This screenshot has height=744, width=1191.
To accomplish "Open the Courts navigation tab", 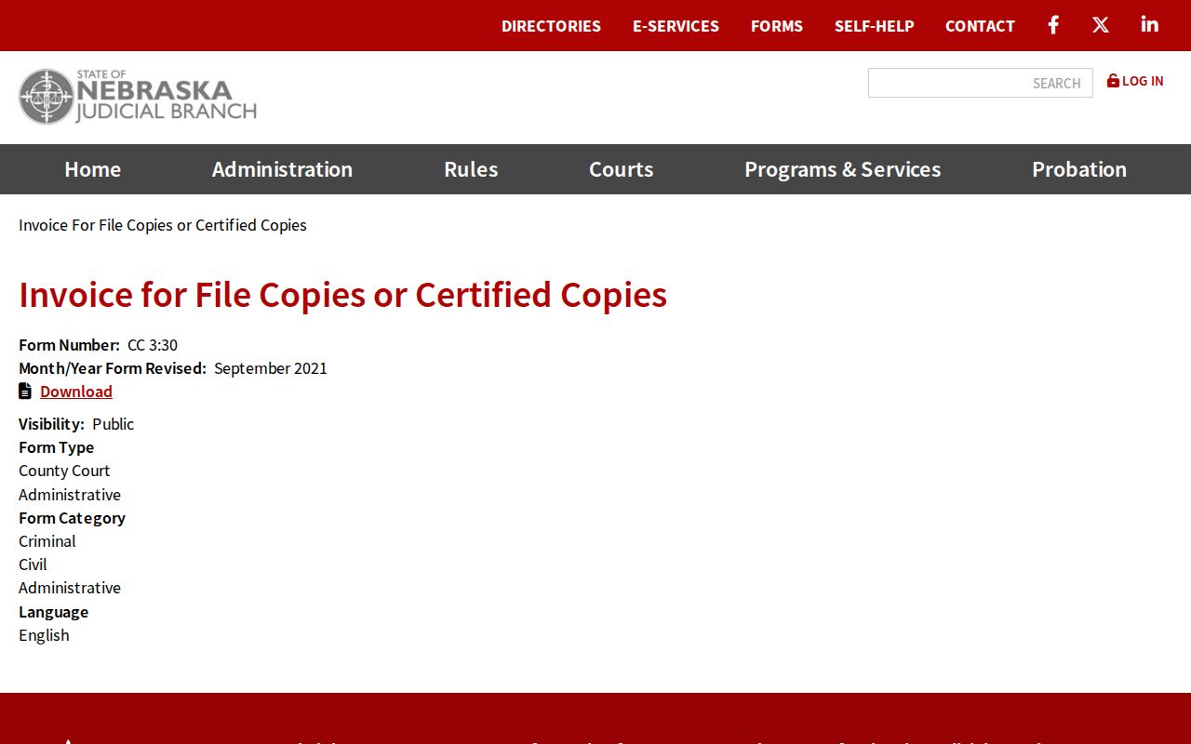I will pos(621,169).
